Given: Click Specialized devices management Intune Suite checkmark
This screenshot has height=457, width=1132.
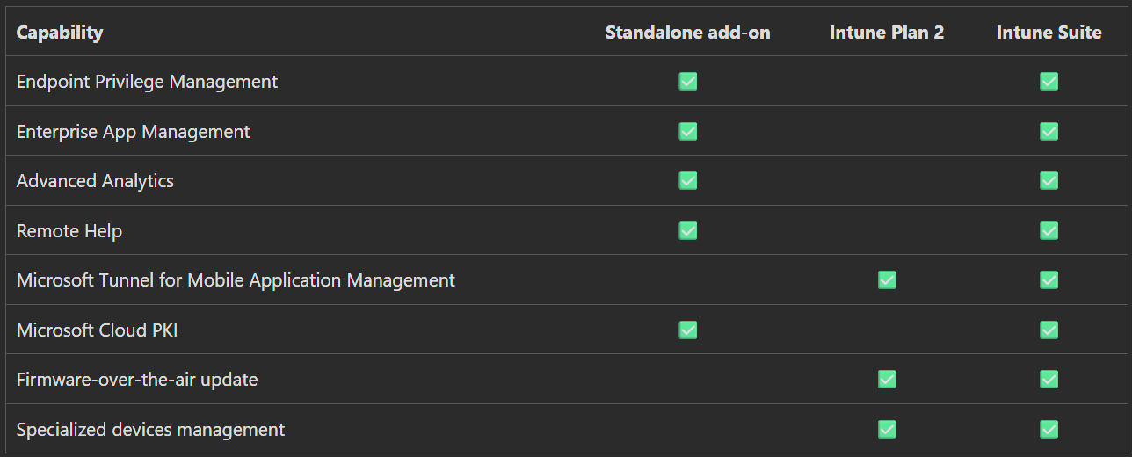Looking at the screenshot, I should pyautogui.click(x=1049, y=429).
